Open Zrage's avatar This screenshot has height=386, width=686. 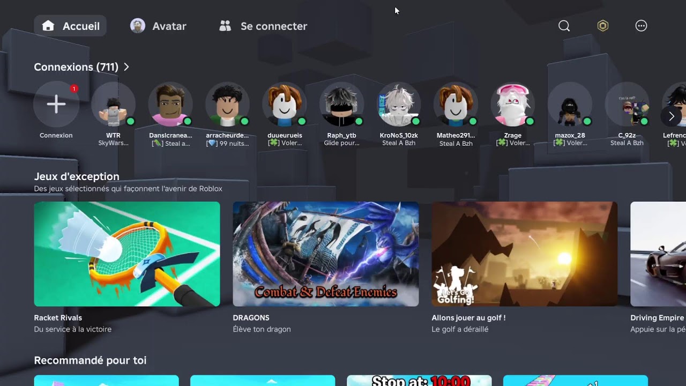(513, 104)
